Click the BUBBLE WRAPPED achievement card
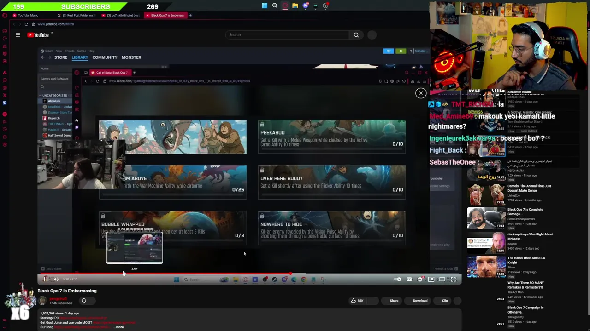The image size is (590, 331). [173, 228]
